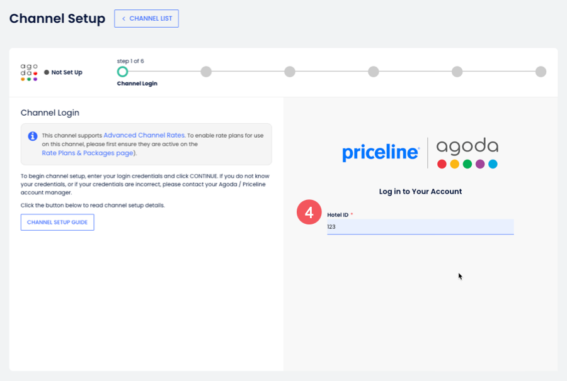Click the CHANNEL SETUP GUIDE button
This screenshot has width=567, height=381.
[57, 222]
